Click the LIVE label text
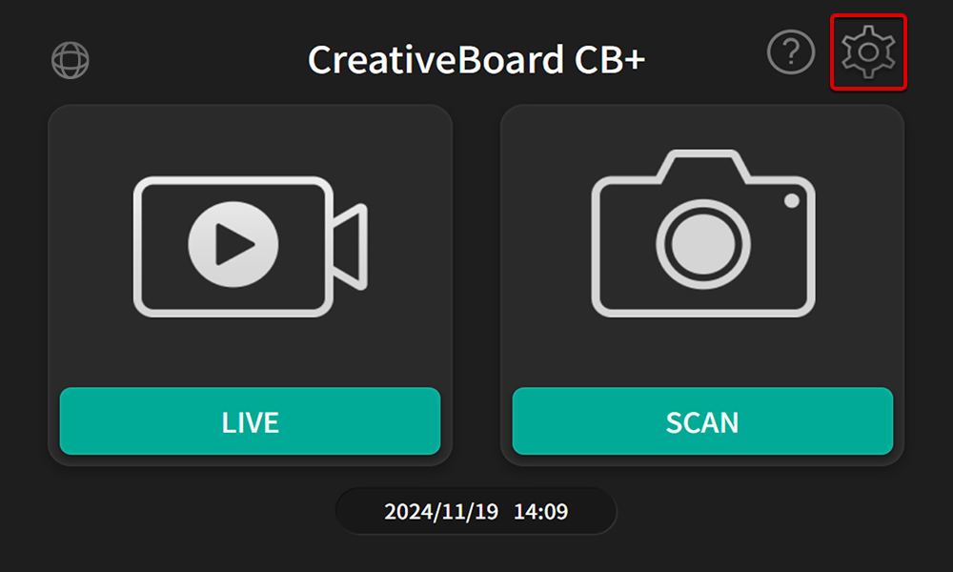The width and height of the screenshot is (953, 572). pyautogui.click(x=251, y=422)
